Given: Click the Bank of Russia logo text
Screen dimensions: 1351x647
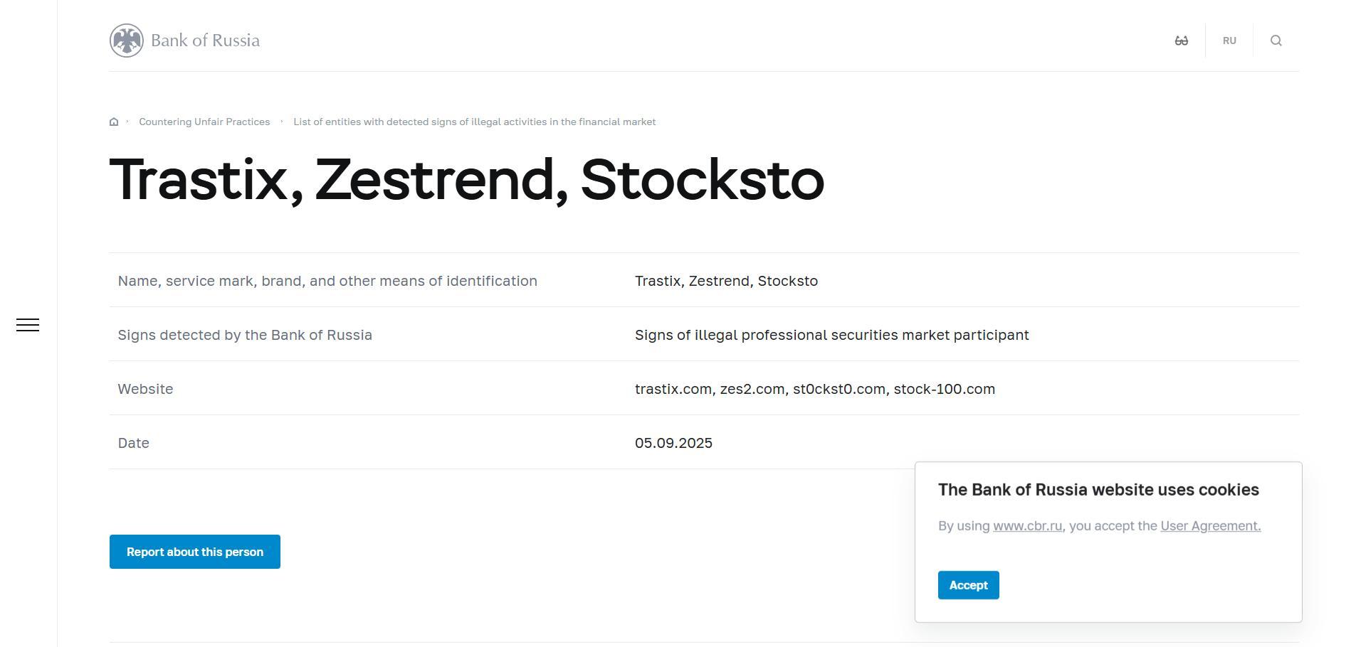Looking at the screenshot, I should (205, 41).
